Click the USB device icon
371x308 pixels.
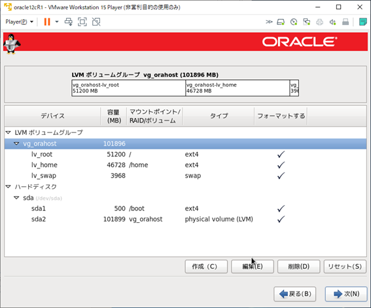coord(345,22)
